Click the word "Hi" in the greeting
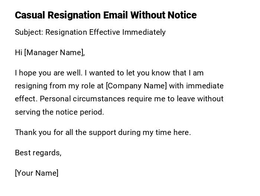The image size is (260, 196). click(19, 53)
